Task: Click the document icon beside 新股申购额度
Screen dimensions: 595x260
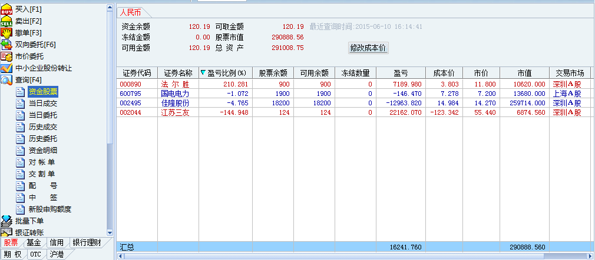Action: (x=21, y=209)
